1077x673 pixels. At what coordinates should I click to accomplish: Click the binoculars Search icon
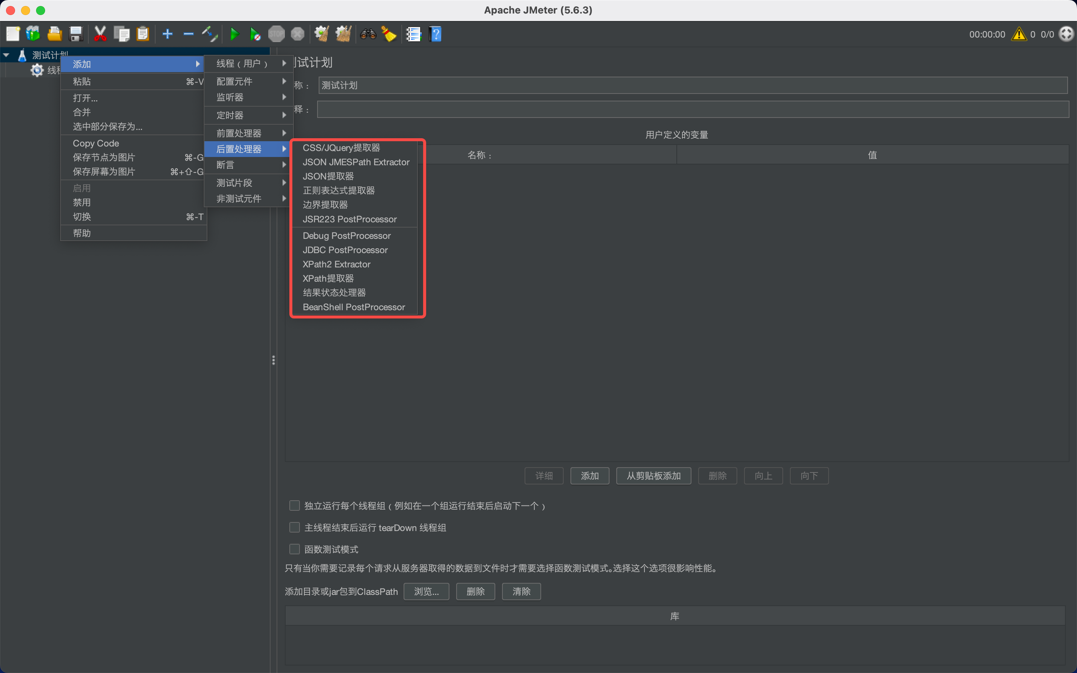368,34
